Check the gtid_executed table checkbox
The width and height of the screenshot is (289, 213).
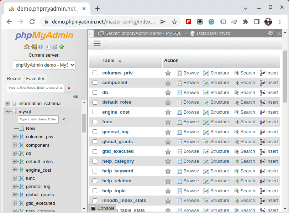(95, 151)
